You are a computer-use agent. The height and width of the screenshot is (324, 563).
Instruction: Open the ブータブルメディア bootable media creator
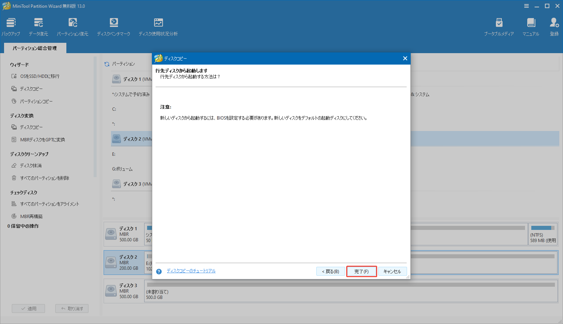[x=499, y=26]
